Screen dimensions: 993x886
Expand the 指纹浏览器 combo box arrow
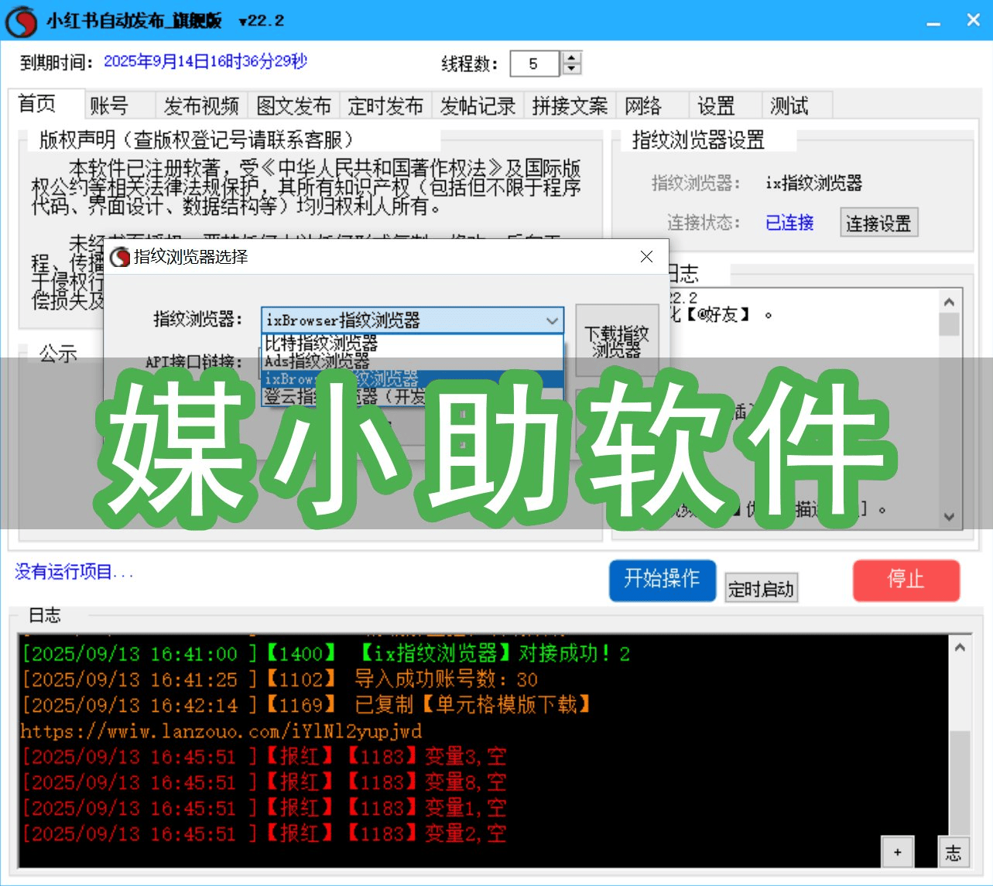click(552, 320)
